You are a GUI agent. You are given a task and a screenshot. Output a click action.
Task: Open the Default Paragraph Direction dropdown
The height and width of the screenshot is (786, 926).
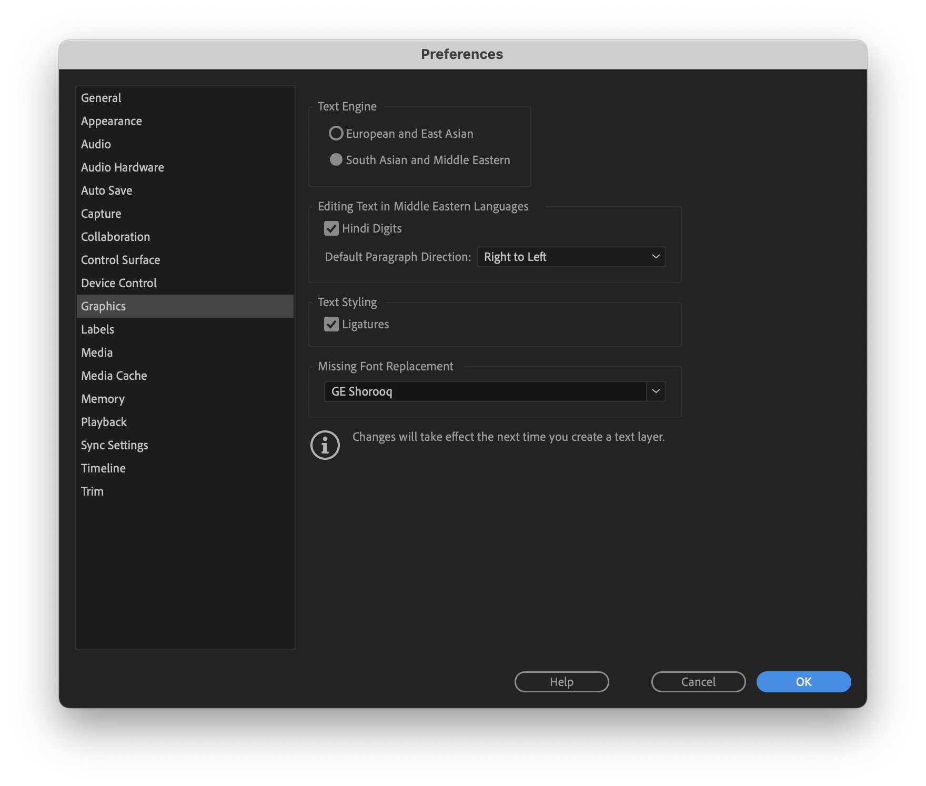(571, 257)
